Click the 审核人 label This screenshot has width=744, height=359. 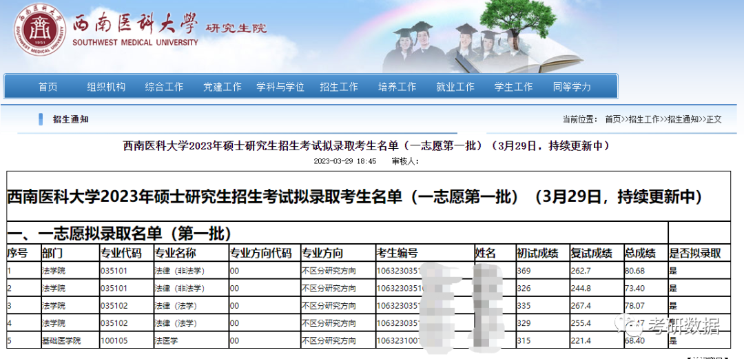click(x=405, y=161)
